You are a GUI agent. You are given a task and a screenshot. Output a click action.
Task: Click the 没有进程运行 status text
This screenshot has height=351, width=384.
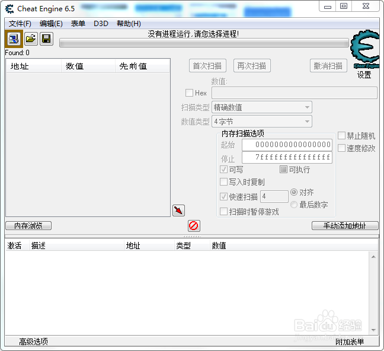[x=193, y=34]
